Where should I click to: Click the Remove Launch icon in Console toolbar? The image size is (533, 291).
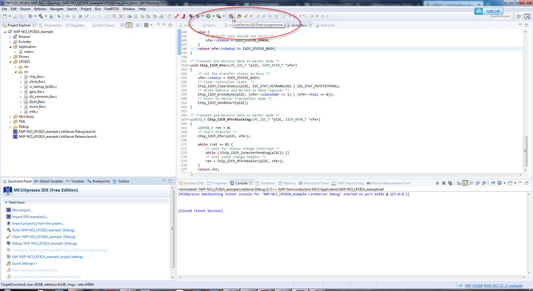click(444, 183)
